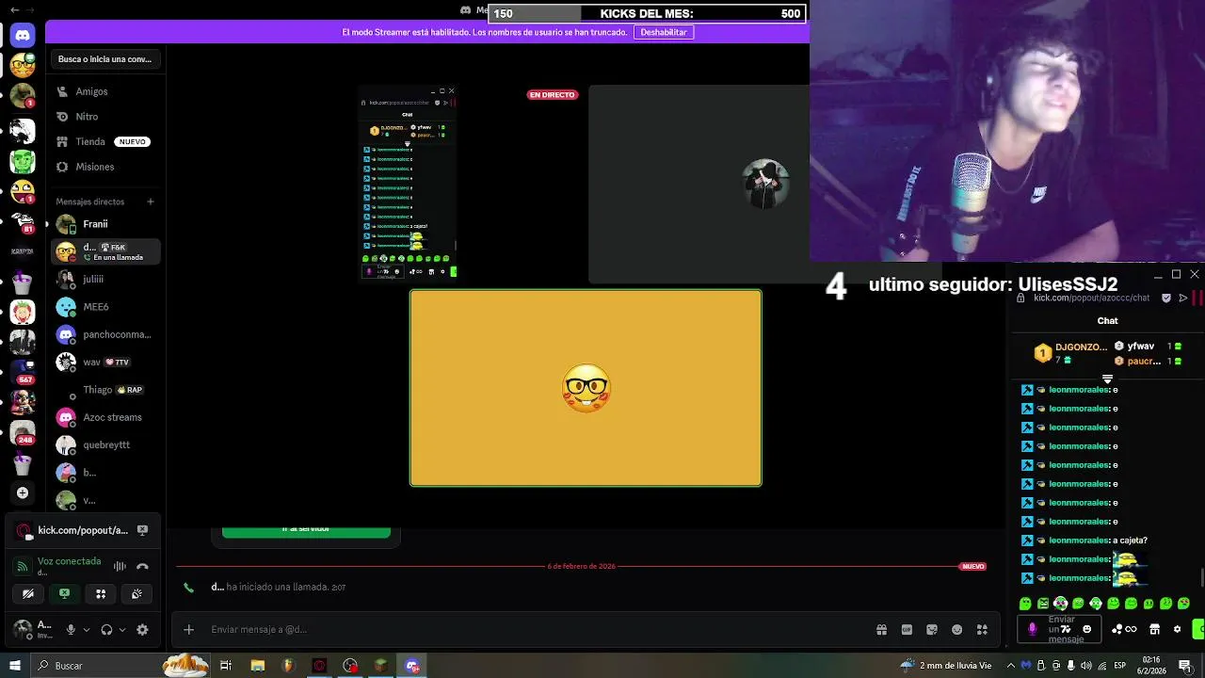This screenshot has height=678, width=1205.
Task: Toggle screen share button in voice panel
Action: point(64,594)
